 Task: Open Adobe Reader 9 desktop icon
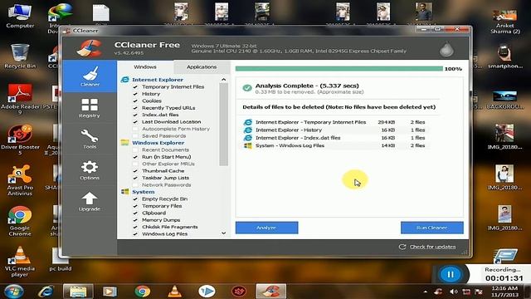pyautogui.click(x=20, y=99)
